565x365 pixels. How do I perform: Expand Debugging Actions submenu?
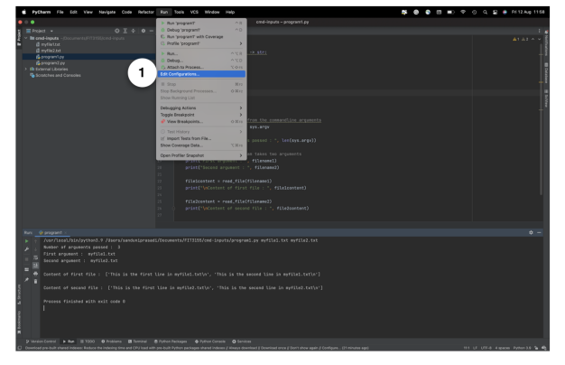[201, 108]
